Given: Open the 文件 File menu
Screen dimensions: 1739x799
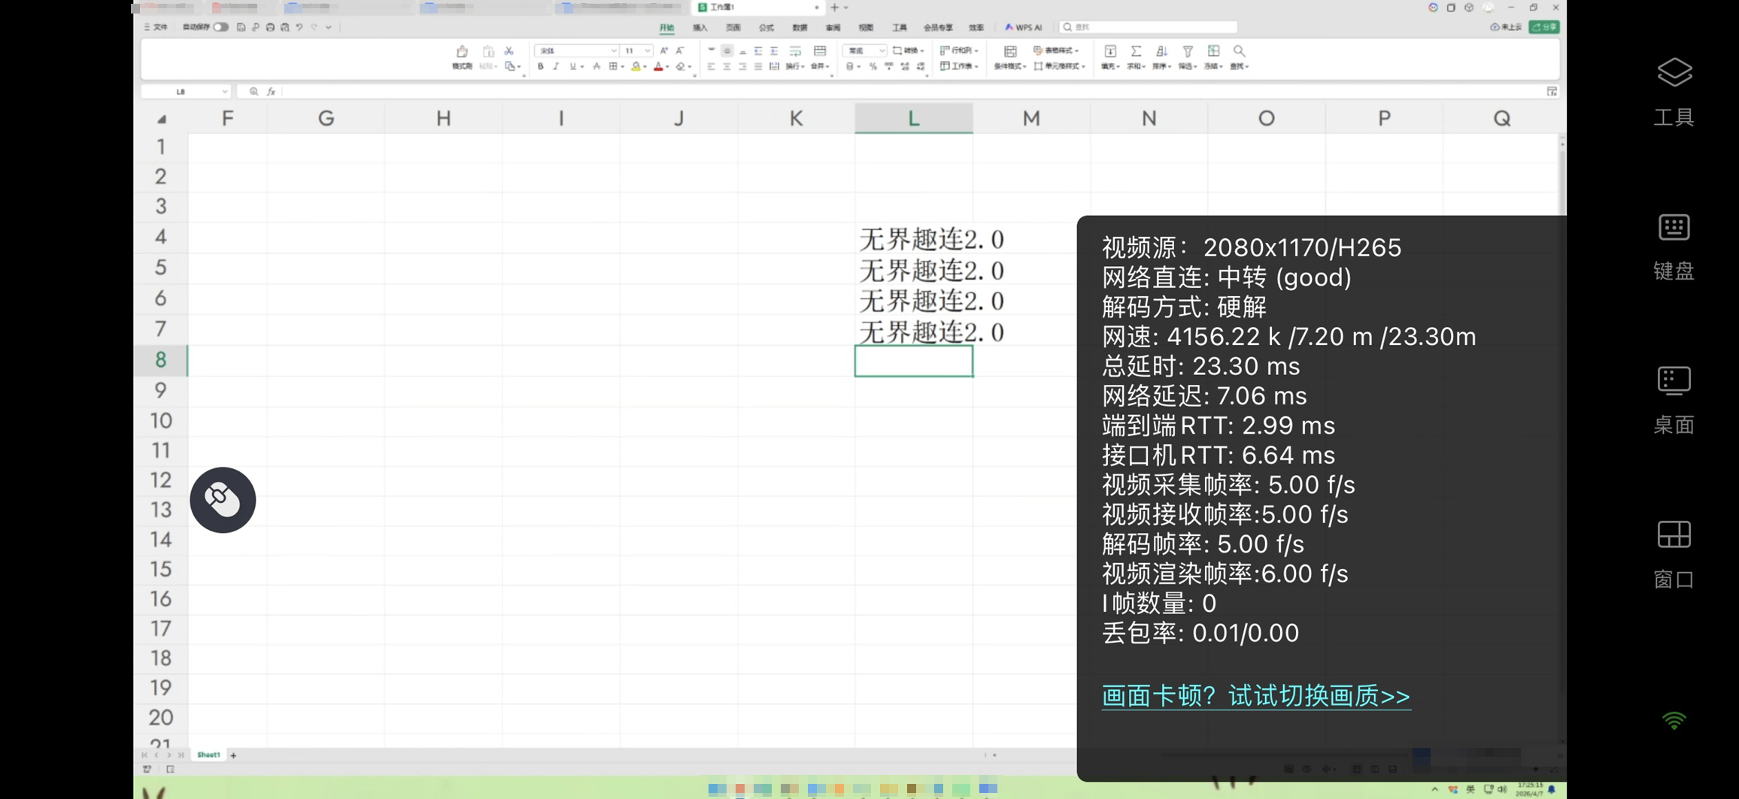Looking at the screenshot, I should pos(156,27).
